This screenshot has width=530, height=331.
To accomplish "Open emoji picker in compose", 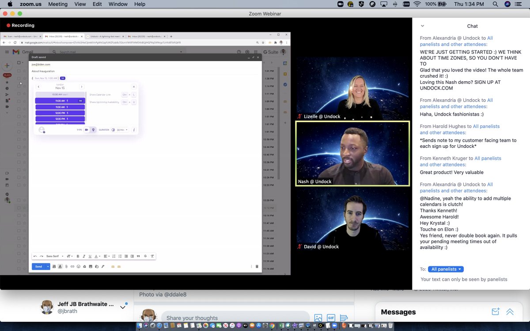I will pyautogui.click(x=78, y=267).
